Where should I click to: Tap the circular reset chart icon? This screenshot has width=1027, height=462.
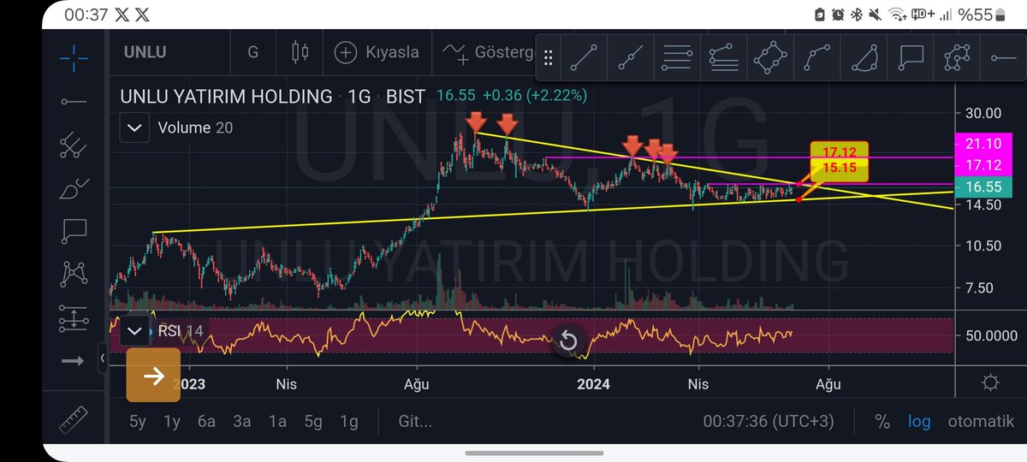(568, 342)
